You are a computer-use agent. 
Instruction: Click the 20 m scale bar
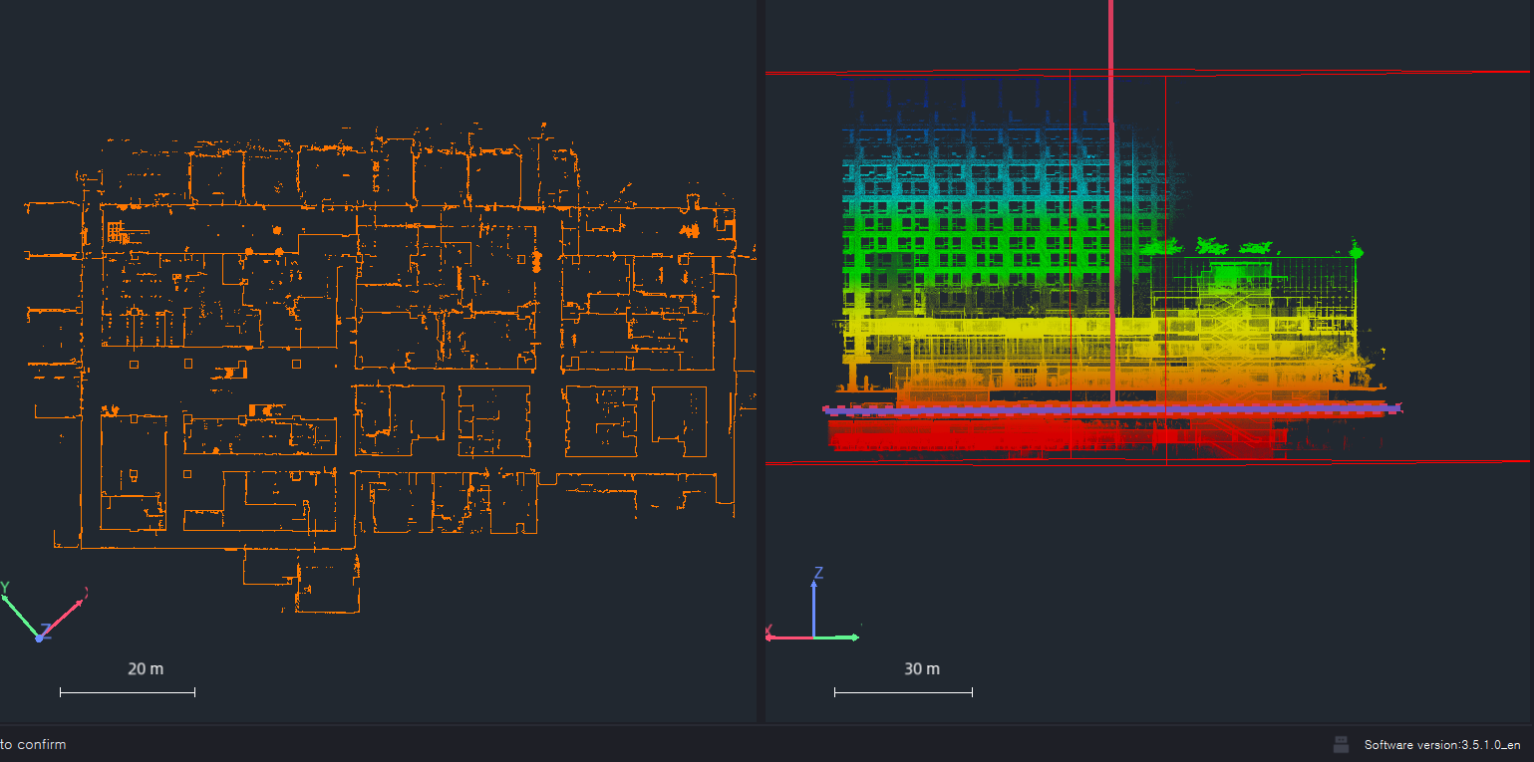(x=127, y=691)
